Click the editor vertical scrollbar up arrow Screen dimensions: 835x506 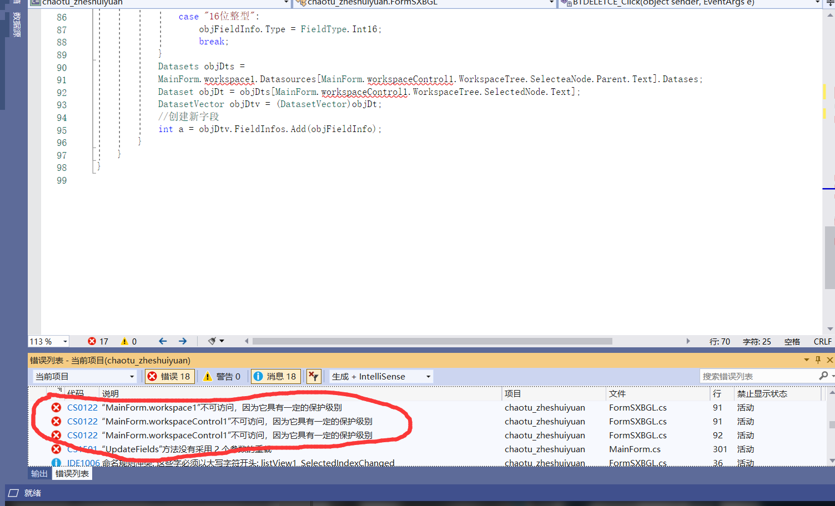point(830,15)
